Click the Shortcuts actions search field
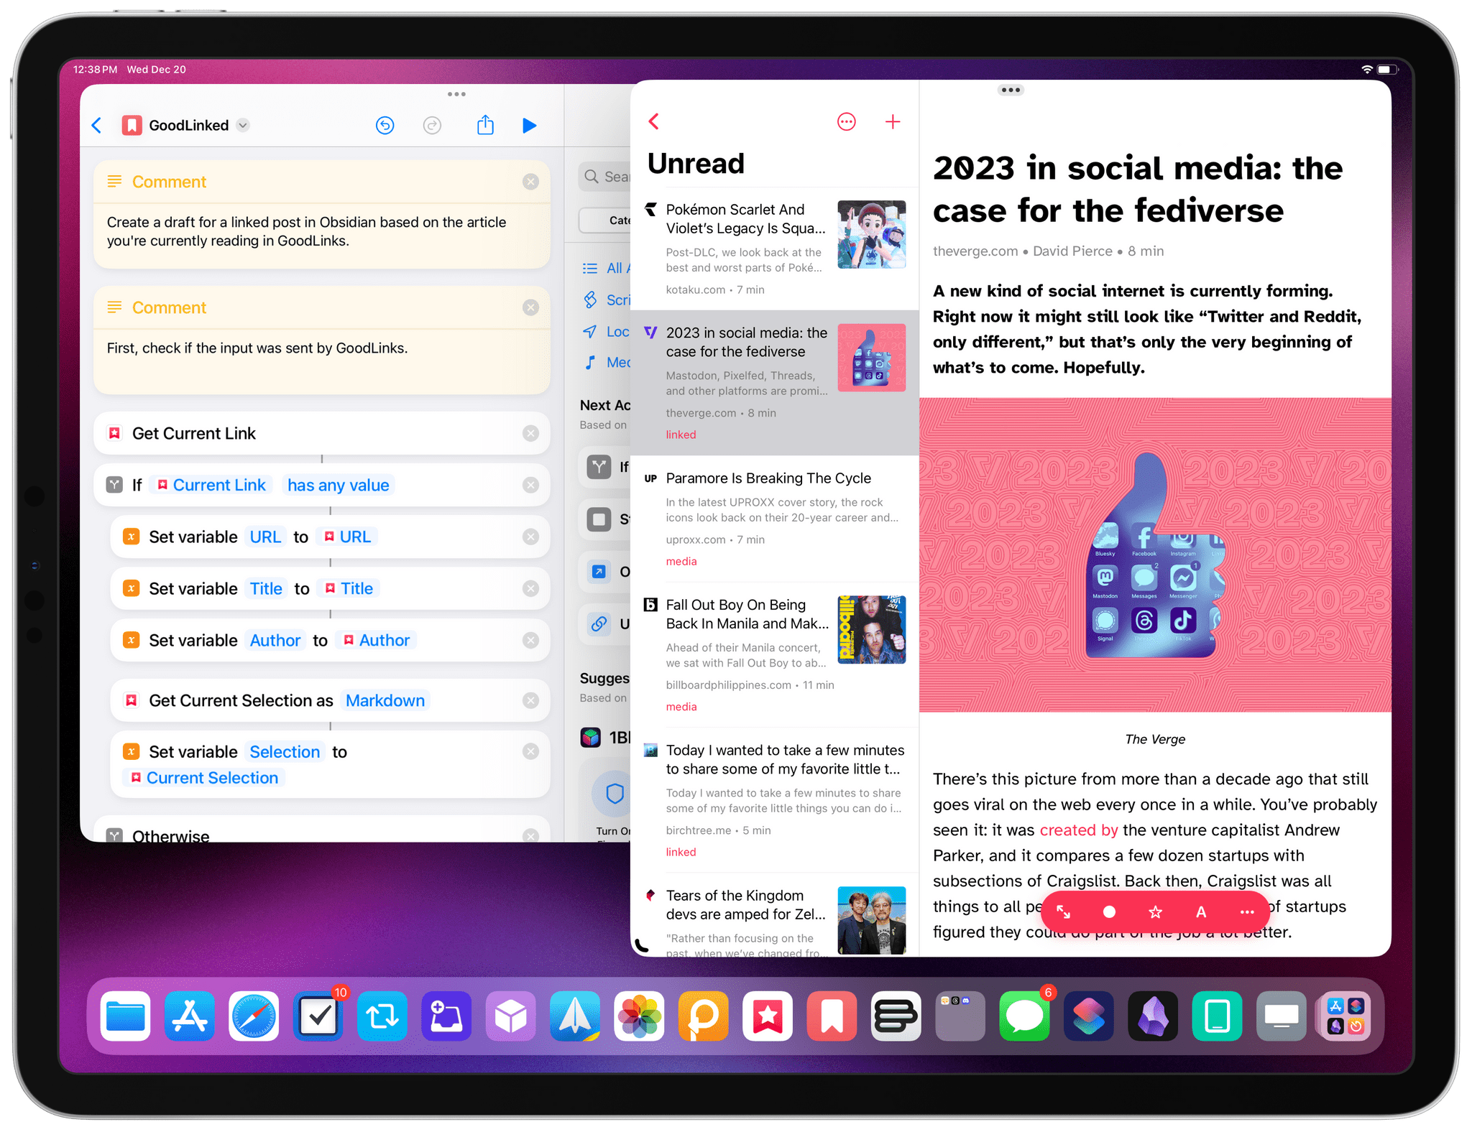Screen dimensions: 1472x1132 point(604,177)
